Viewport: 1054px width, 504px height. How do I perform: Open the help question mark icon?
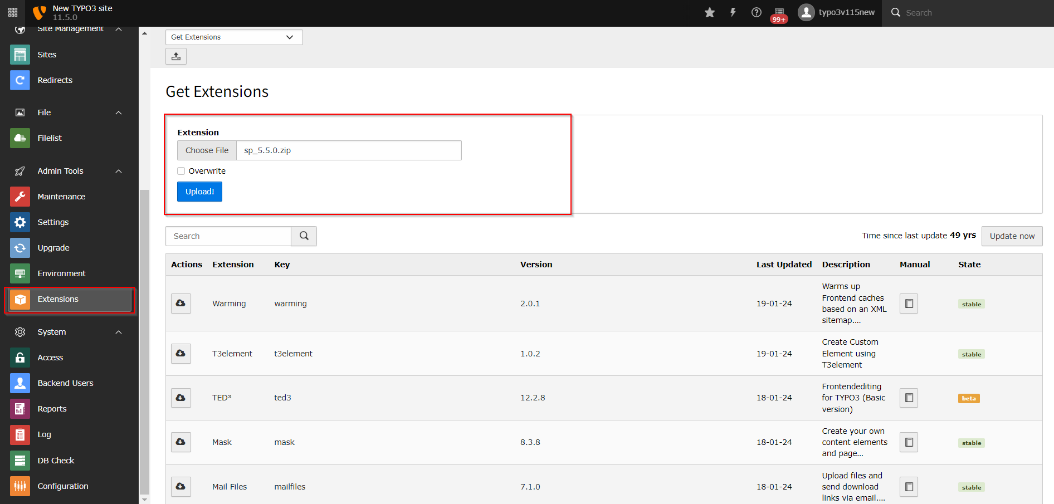[756, 13]
